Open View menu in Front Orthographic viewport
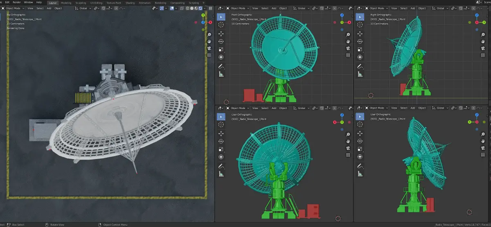 255,8
